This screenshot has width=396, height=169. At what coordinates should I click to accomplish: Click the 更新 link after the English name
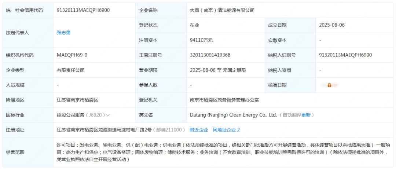pyautogui.click(x=306, y=115)
